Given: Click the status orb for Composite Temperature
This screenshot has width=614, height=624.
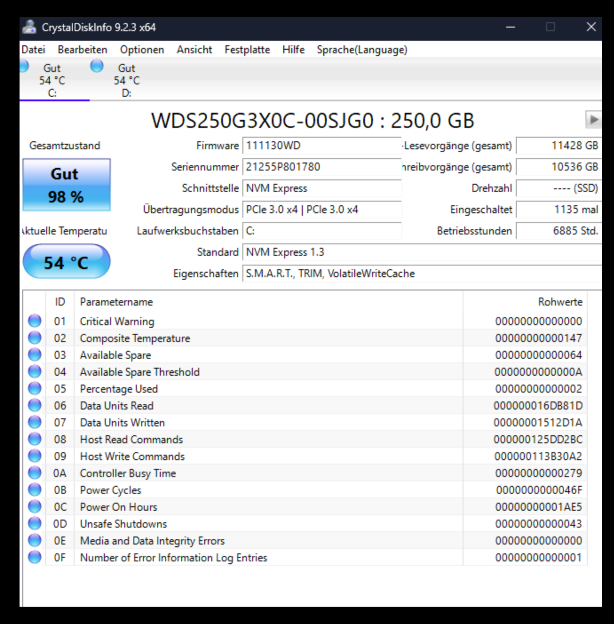Looking at the screenshot, I should click(35, 338).
